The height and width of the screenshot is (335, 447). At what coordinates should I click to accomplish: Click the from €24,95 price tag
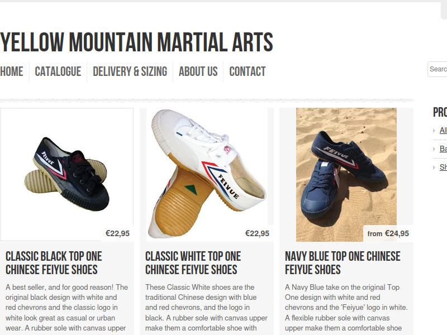pos(388,233)
